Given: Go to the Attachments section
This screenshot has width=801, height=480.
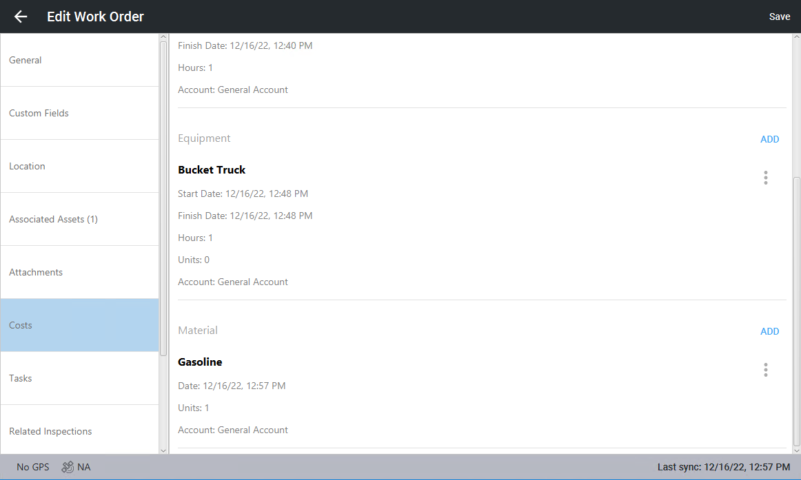Looking at the screenshot, I should point(79,272).
